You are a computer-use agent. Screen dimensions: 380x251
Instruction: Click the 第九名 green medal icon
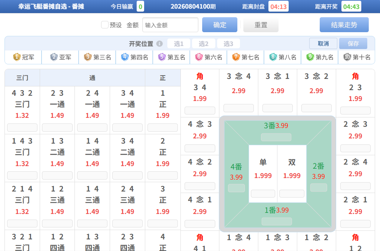(x=310, y=57)
